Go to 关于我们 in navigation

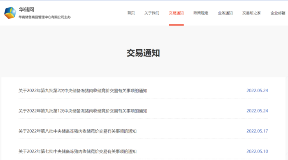[x=152, y=13]
